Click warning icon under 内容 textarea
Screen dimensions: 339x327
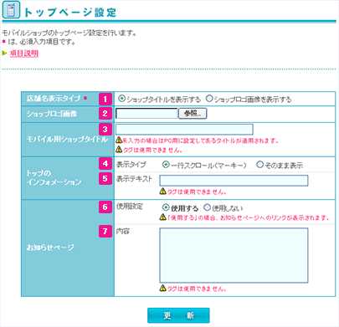163,289
